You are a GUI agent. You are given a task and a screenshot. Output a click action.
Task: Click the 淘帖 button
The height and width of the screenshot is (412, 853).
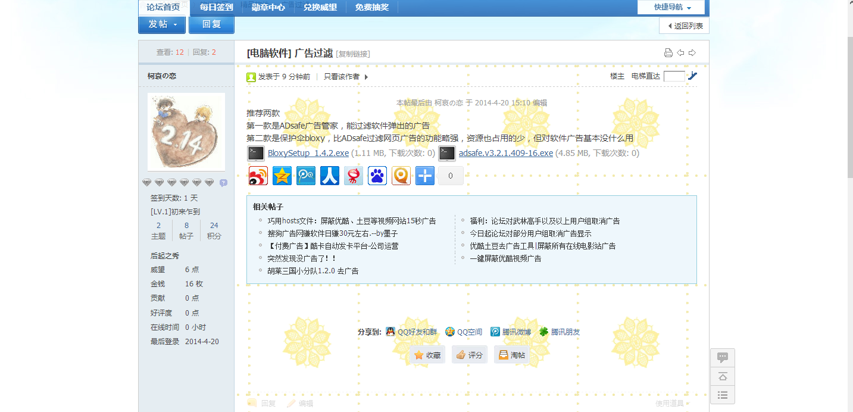511,355
